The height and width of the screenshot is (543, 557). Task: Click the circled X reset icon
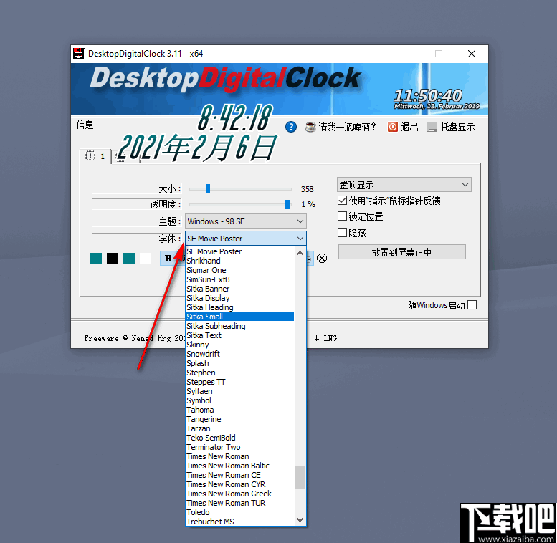pos(322,258)
